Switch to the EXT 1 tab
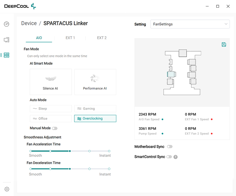The width and height of the screenshot is (236, 196). (x=70, y=38)
